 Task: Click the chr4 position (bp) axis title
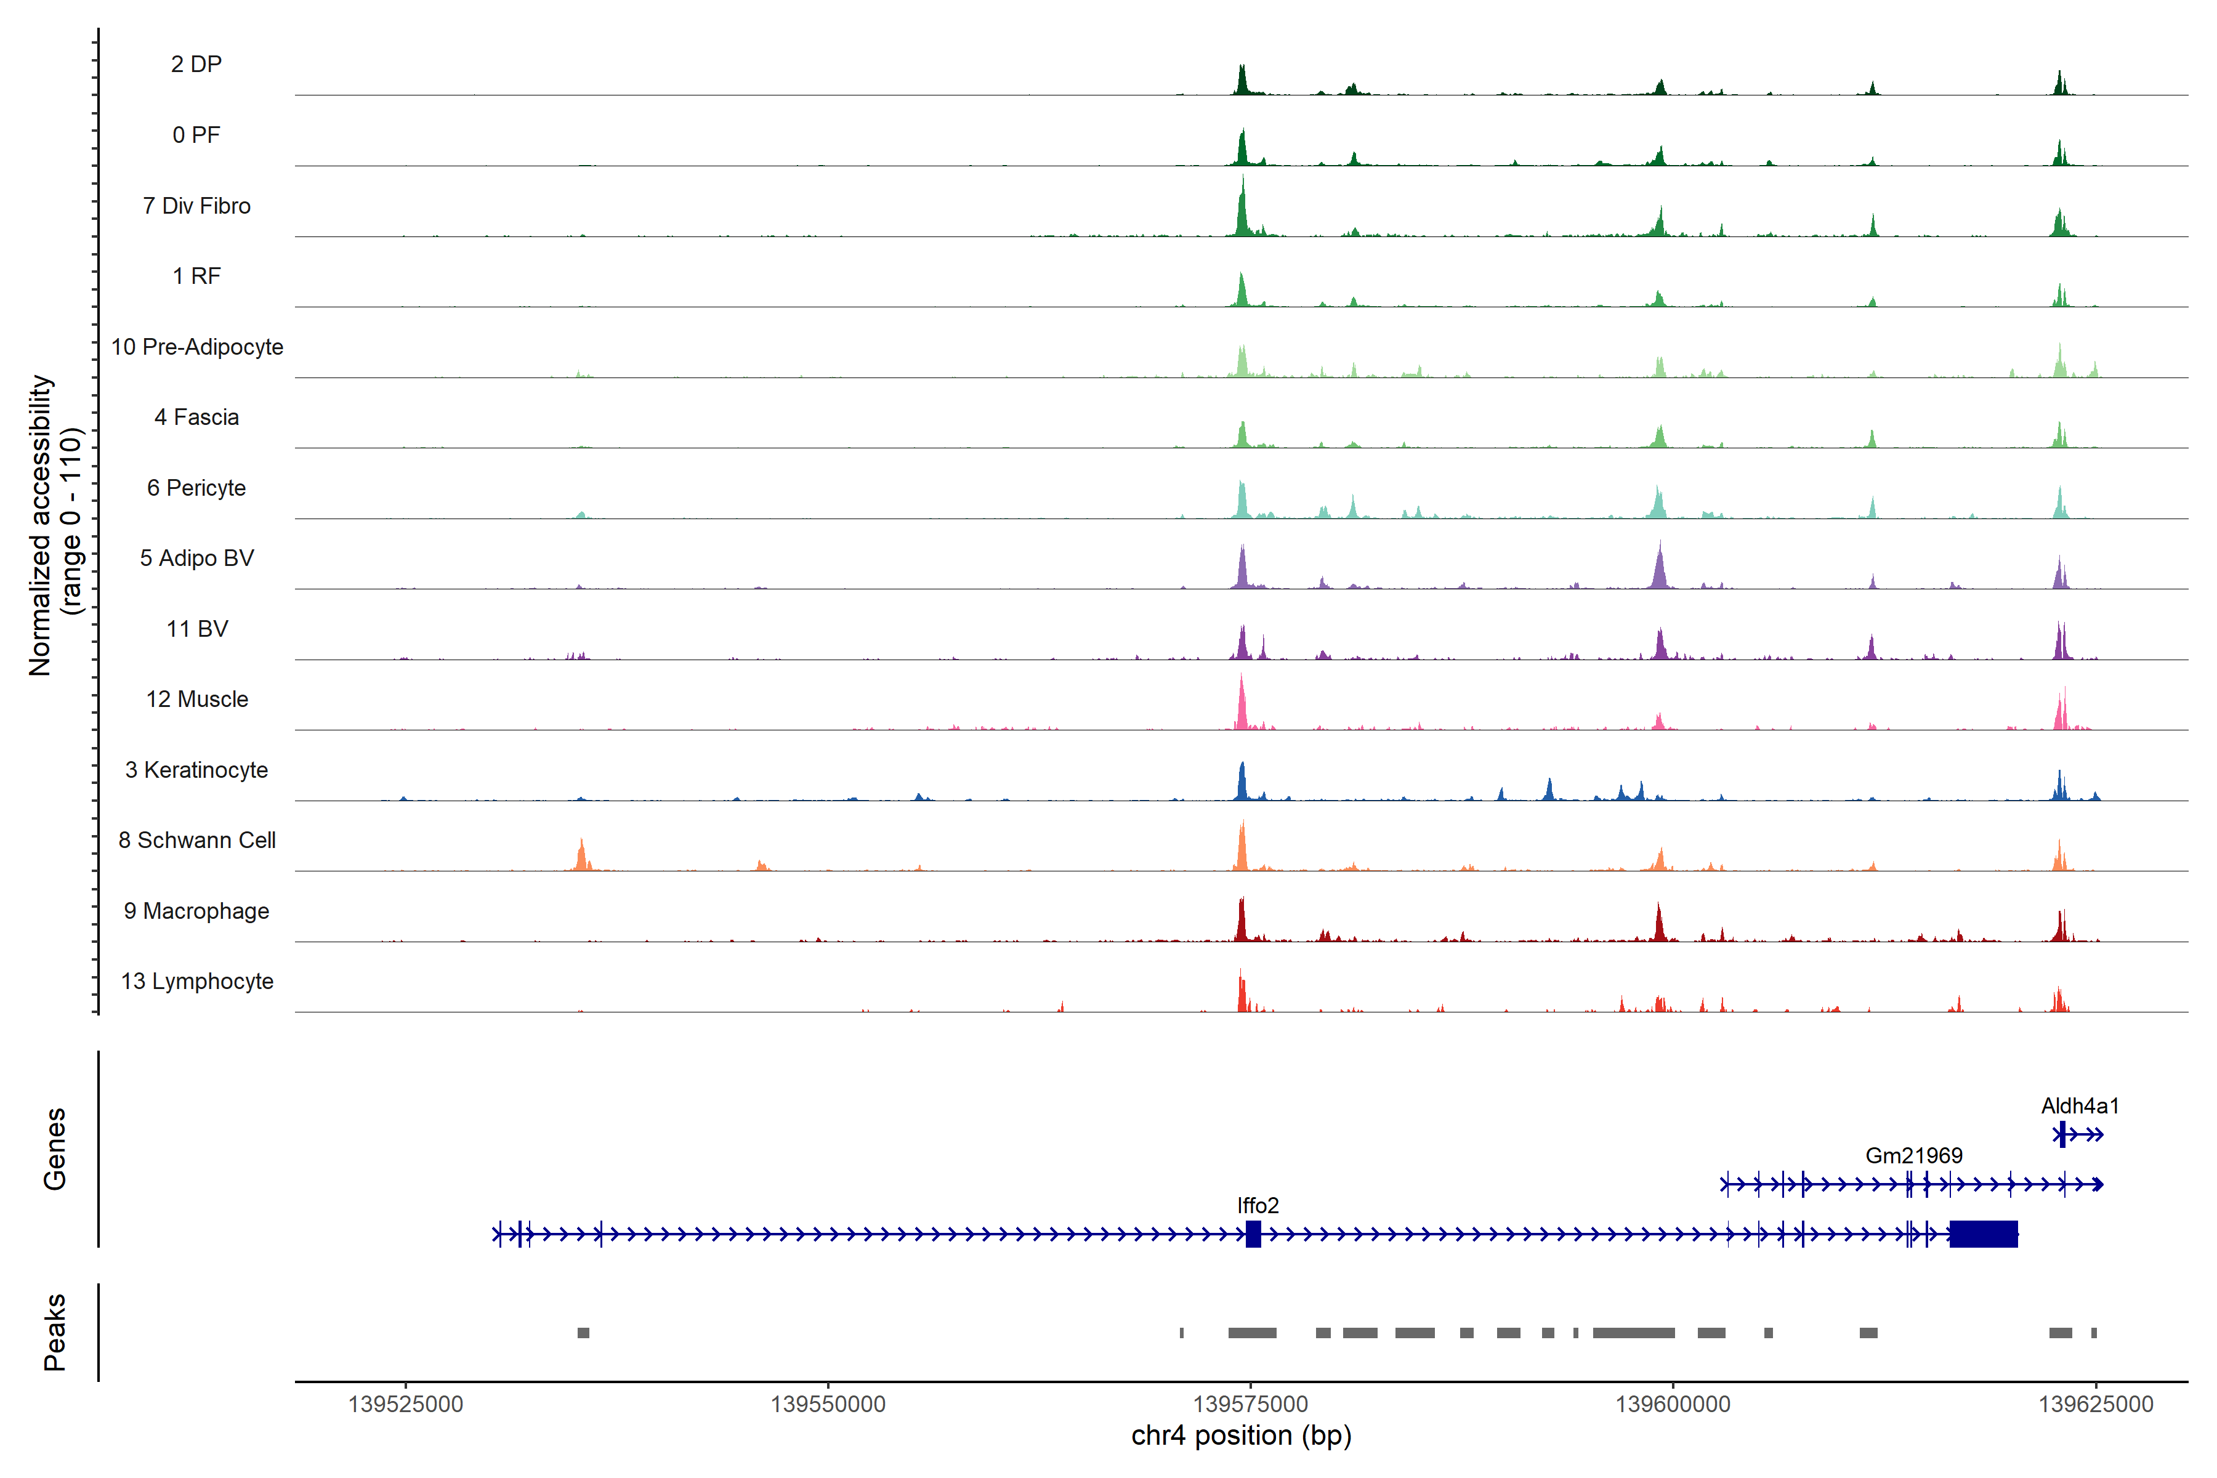1240,1436
